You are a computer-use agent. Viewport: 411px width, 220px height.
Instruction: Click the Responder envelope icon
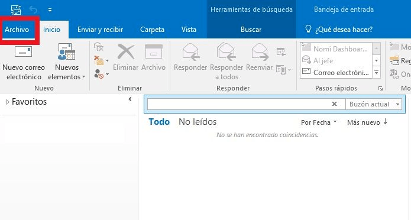point(190,52)
